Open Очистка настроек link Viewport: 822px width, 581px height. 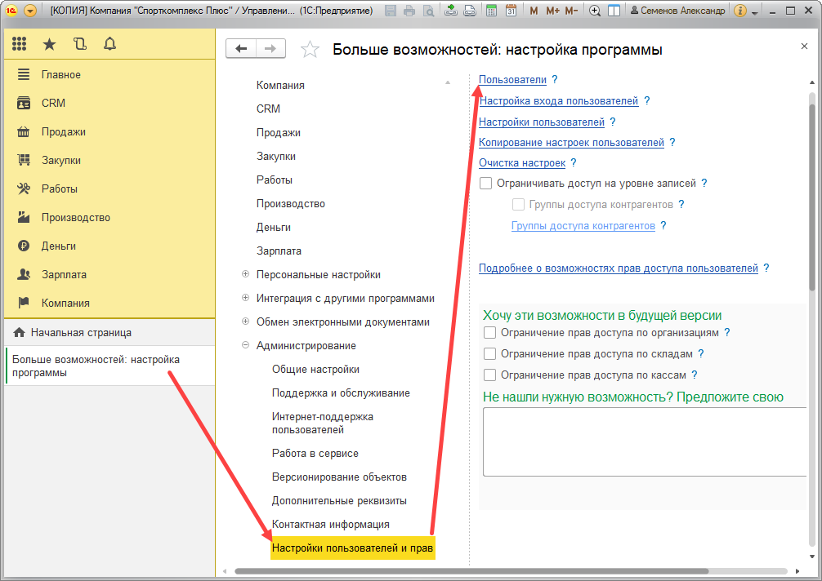pyautogui.click(x=522, y=162)
